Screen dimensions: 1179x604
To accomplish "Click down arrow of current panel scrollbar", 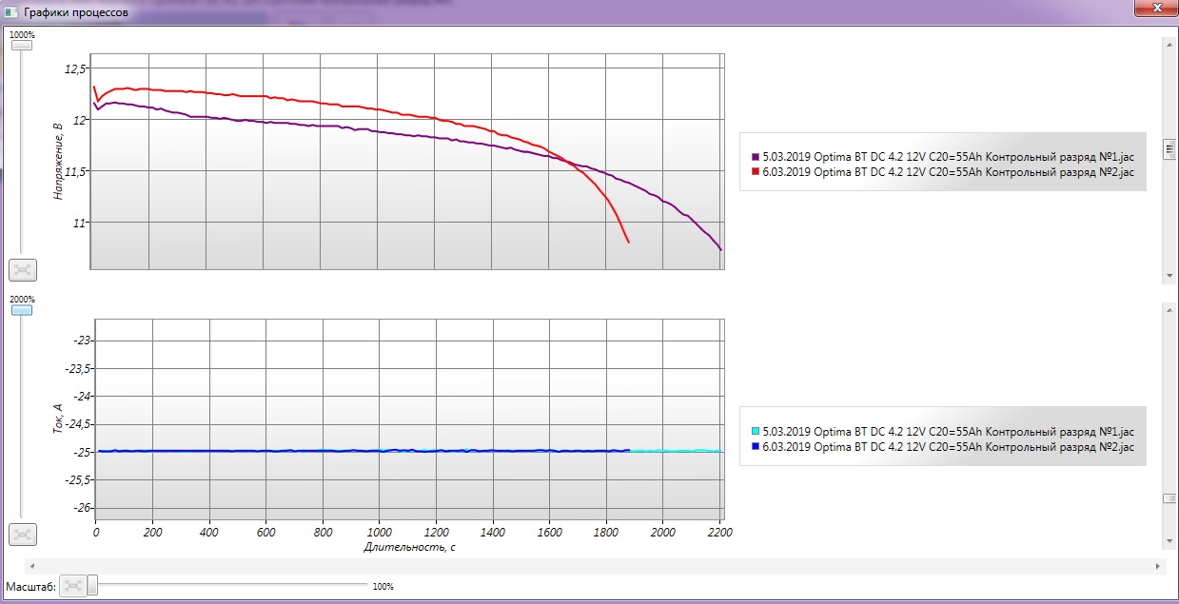I will 1169,540.
